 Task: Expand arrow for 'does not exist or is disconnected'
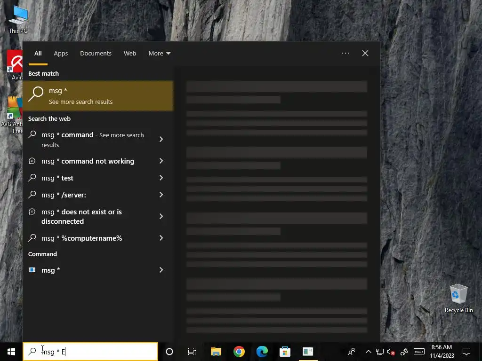pyautogui.click(x=161, y=216)
